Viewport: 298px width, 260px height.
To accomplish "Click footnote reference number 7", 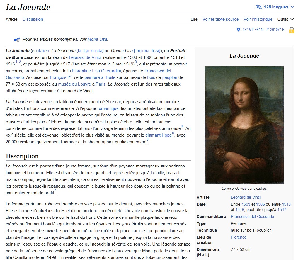I will [x=55, y=191].
